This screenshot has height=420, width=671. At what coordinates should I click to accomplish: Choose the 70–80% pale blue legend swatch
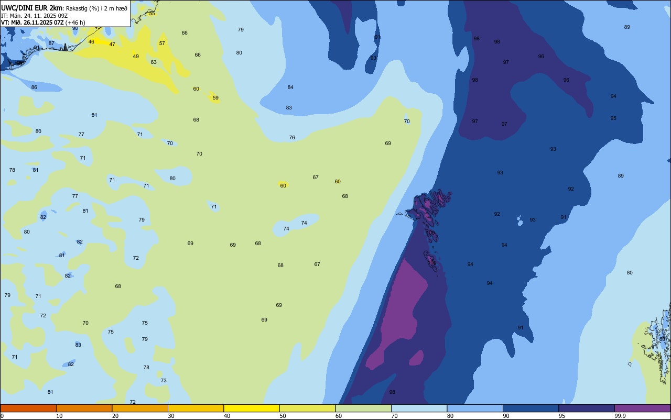coord(419,408)
